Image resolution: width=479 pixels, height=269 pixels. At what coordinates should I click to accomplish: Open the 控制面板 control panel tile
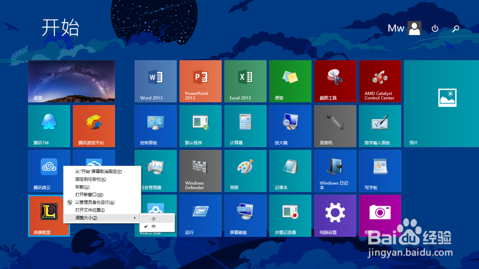pyautogui.click(x=156, y=126)
